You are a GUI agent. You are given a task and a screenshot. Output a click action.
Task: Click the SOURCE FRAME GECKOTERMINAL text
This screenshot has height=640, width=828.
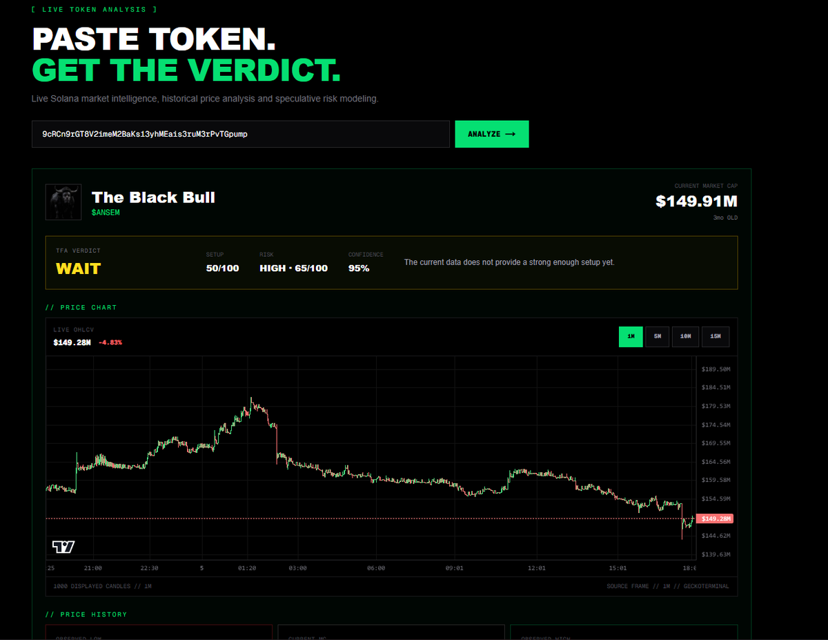[x=667, y=586]
